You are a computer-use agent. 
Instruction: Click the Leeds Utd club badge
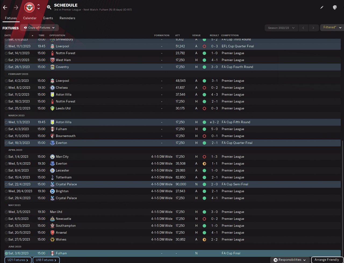(52, 108)
